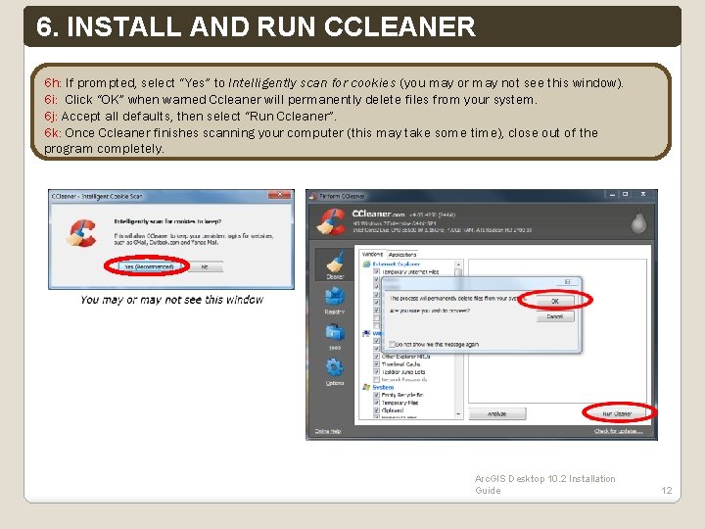Image resolution: width=705 pixels, height=529 pixels.
Task: Click the CCleaner logo in app header
Action: coord(332,221)
